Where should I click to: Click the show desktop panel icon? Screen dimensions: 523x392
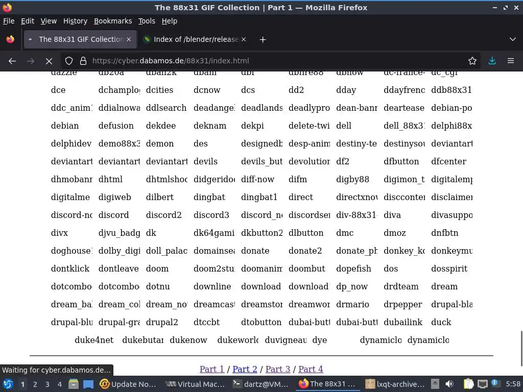[88, 384]
